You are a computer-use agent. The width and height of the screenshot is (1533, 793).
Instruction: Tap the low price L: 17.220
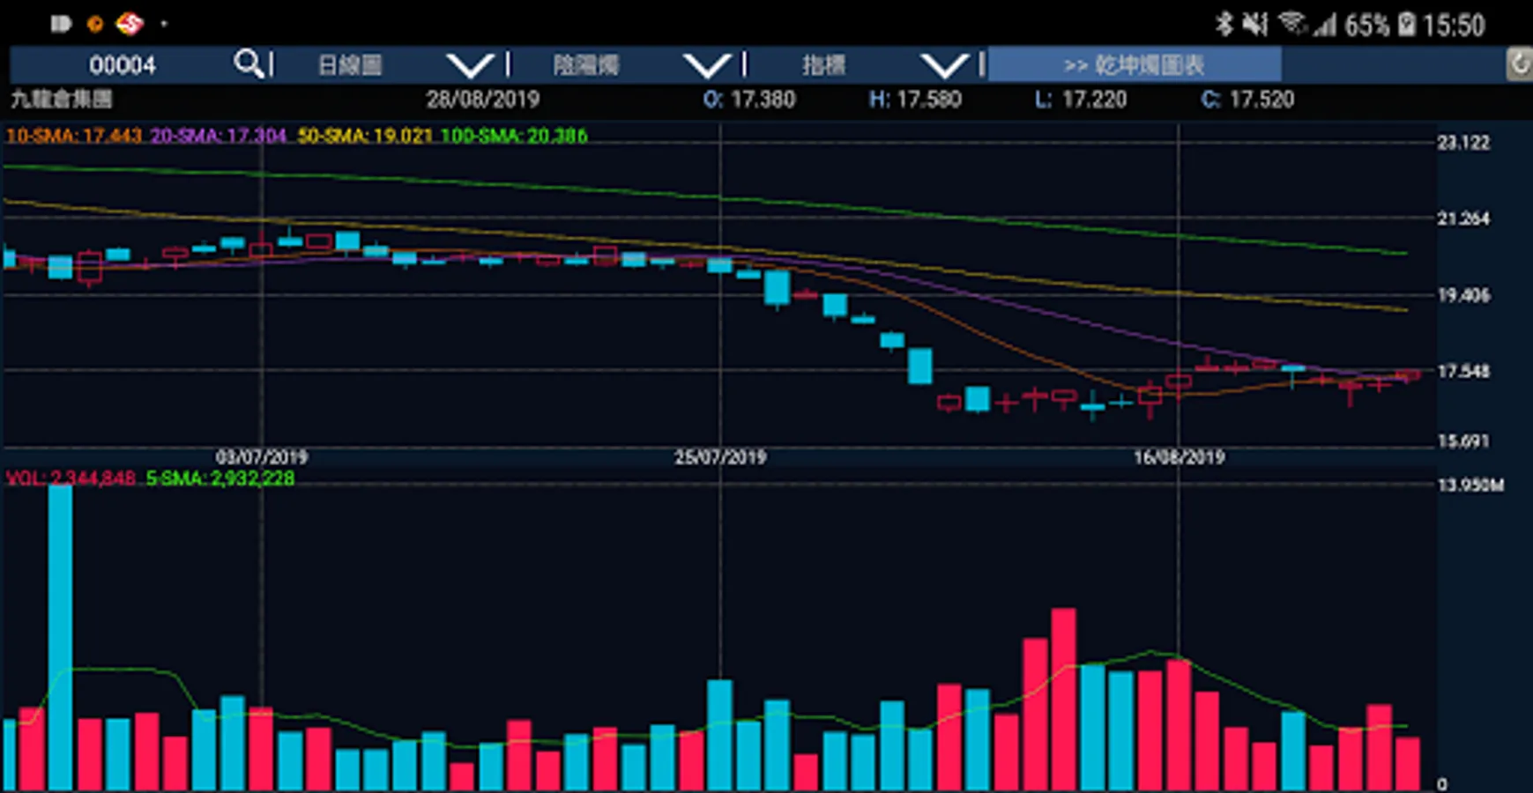click(1081, 100)
